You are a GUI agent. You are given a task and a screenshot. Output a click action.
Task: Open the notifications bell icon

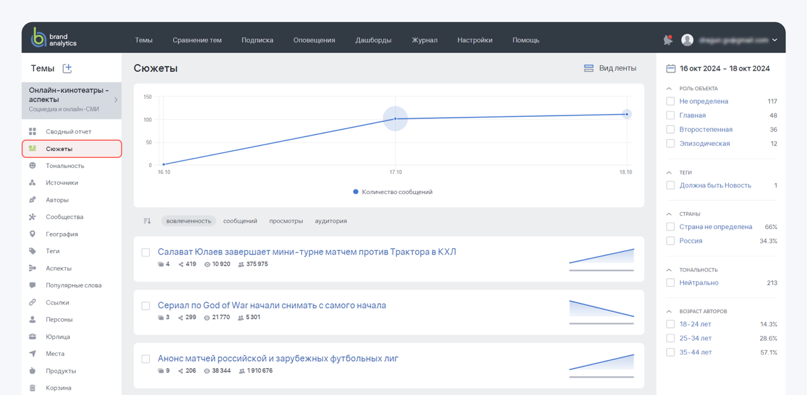coord(667,40)
